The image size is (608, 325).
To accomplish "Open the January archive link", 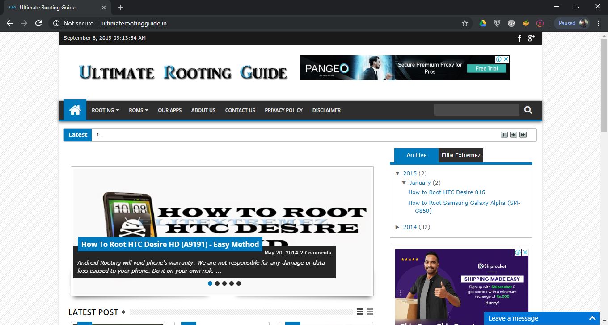I will point(420,183).
